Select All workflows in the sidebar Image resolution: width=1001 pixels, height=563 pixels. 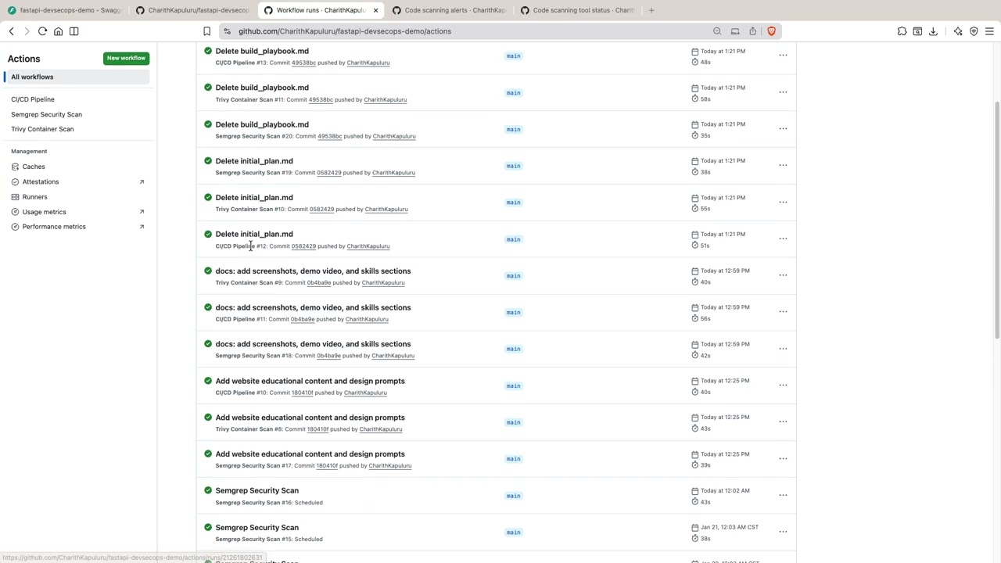coord(77,77)
